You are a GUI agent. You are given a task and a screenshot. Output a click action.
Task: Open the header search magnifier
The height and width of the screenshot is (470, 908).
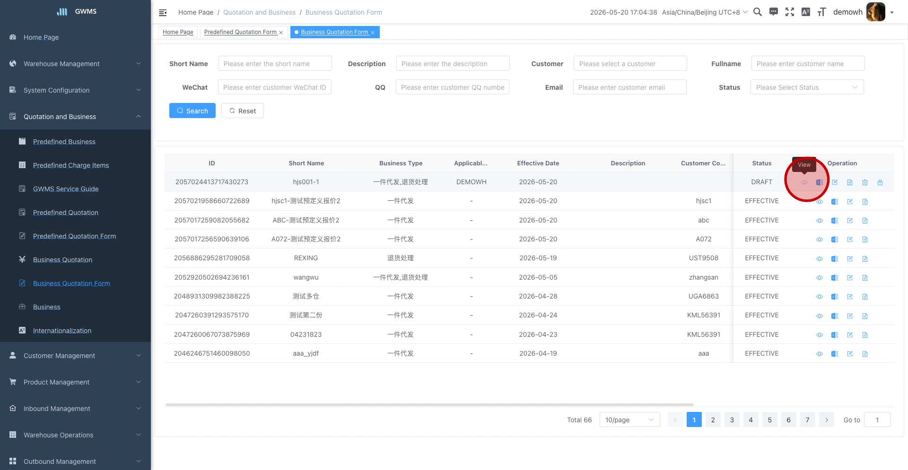point(758,12)
